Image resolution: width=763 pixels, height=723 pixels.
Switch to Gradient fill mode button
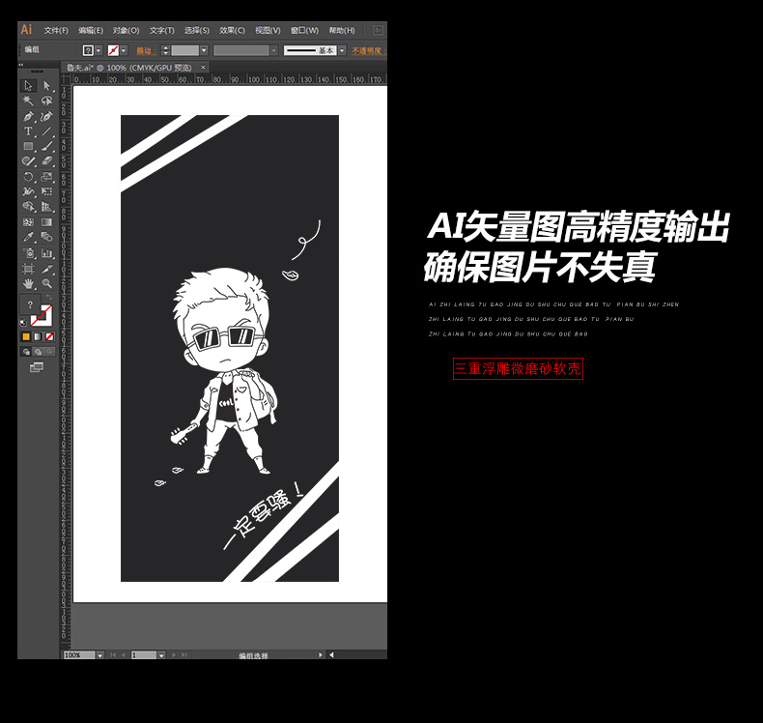pyautogui.click(x=38, y=336)
